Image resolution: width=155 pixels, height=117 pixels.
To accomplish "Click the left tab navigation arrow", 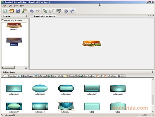I will (149, 16).
